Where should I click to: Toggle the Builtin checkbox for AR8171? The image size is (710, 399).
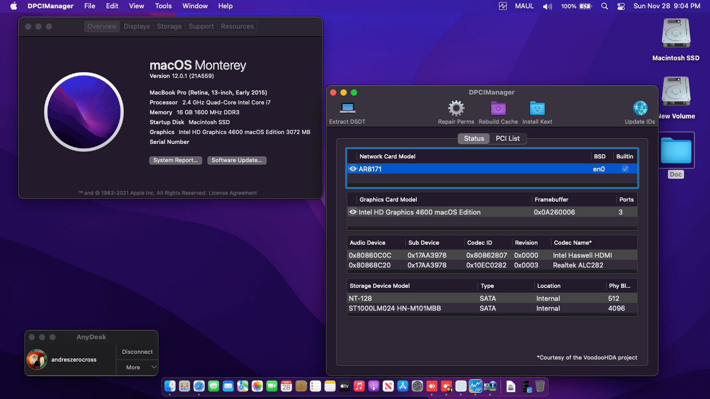[625, 169]
